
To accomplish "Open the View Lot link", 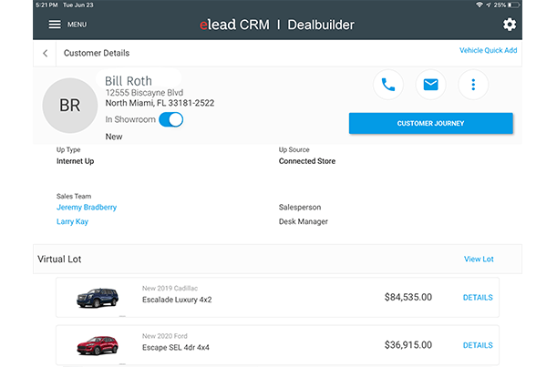I will [x=479, y=259].
